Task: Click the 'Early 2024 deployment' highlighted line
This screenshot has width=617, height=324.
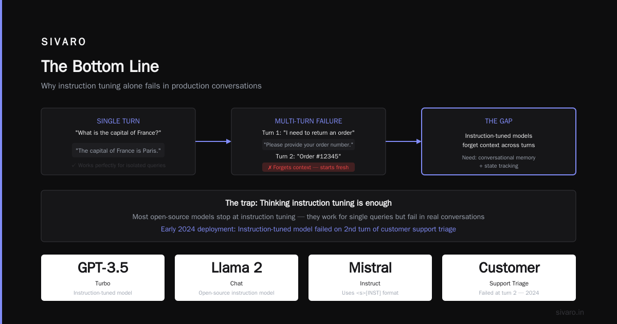Action: [308, 229]
